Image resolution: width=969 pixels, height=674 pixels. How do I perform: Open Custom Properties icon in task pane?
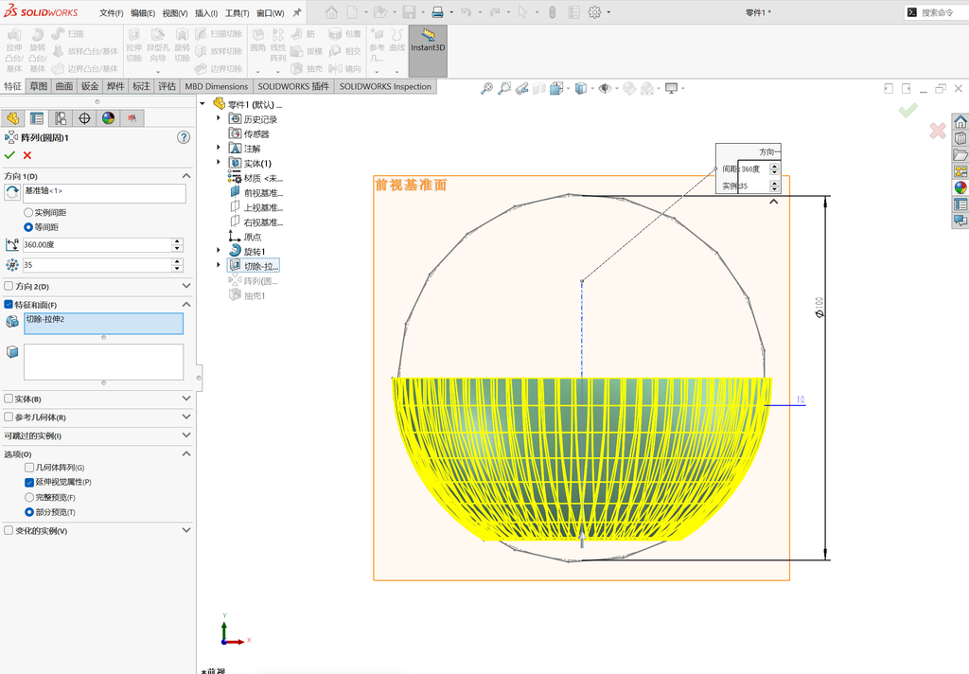point(960,204)
